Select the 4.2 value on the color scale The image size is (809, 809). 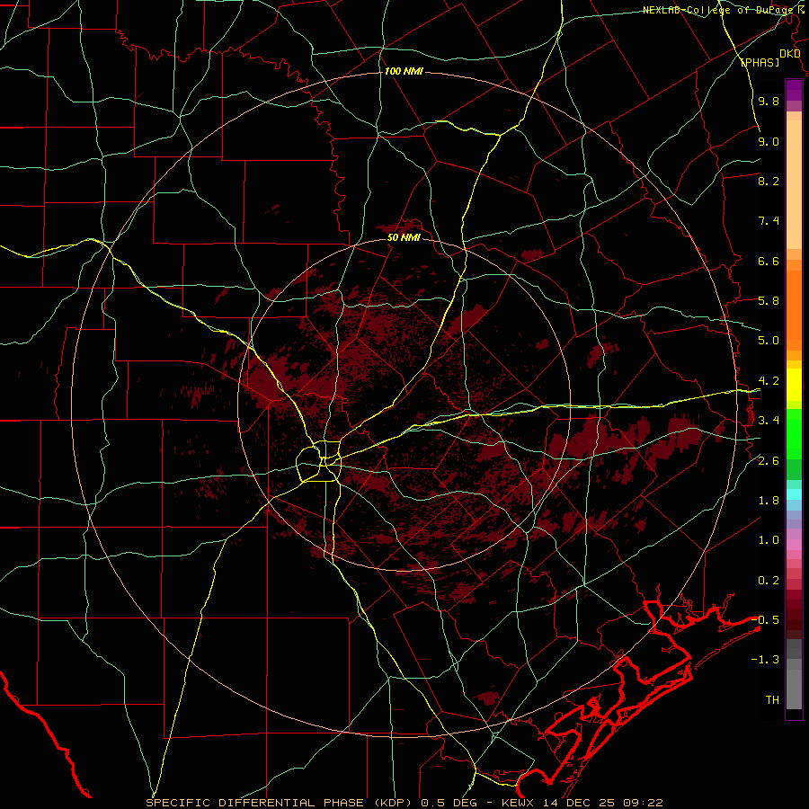[769, 381]
